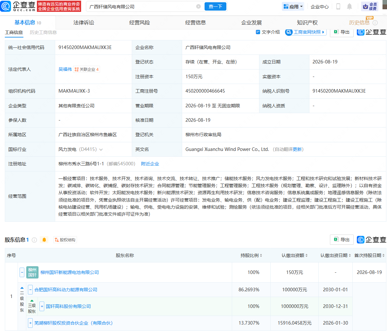Collapse 合肥国轩高科动力能源有限公司 row
Screen dimensions: 387x331
[30, 290]
